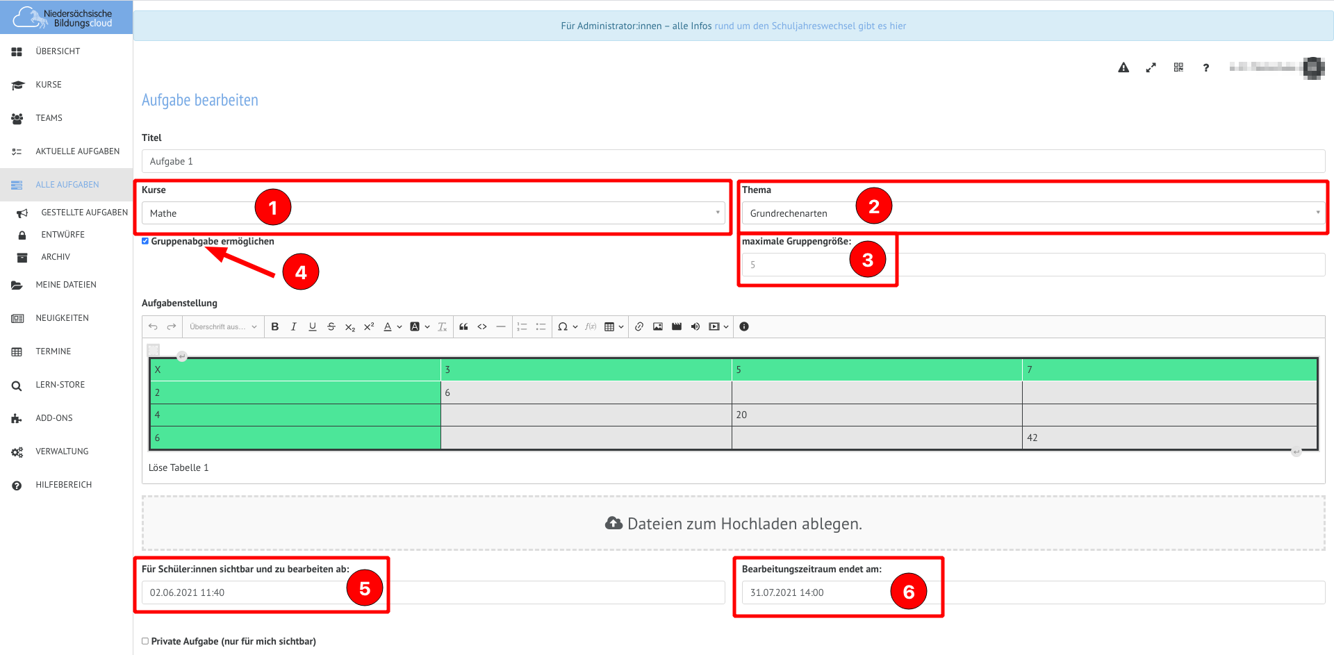This screenshot has height=655, width=1334.
Task: Insert an image into the task description
Action: coord(658,326)
